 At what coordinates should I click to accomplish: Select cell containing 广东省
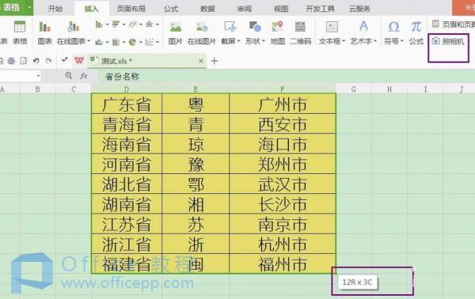point(127,104)
